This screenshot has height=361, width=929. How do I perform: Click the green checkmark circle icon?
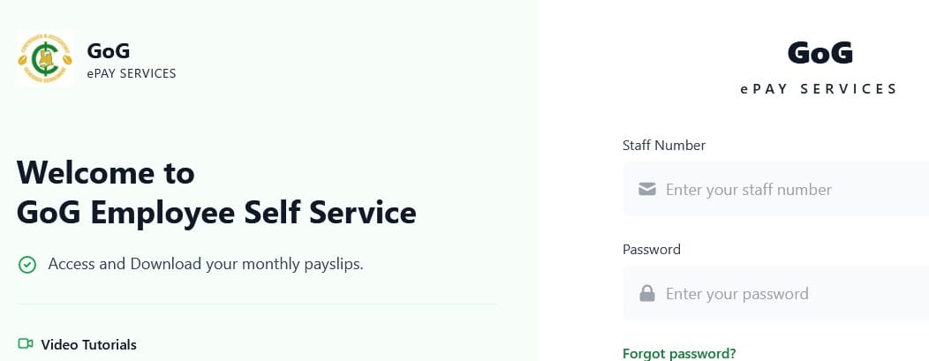point(27,264)
